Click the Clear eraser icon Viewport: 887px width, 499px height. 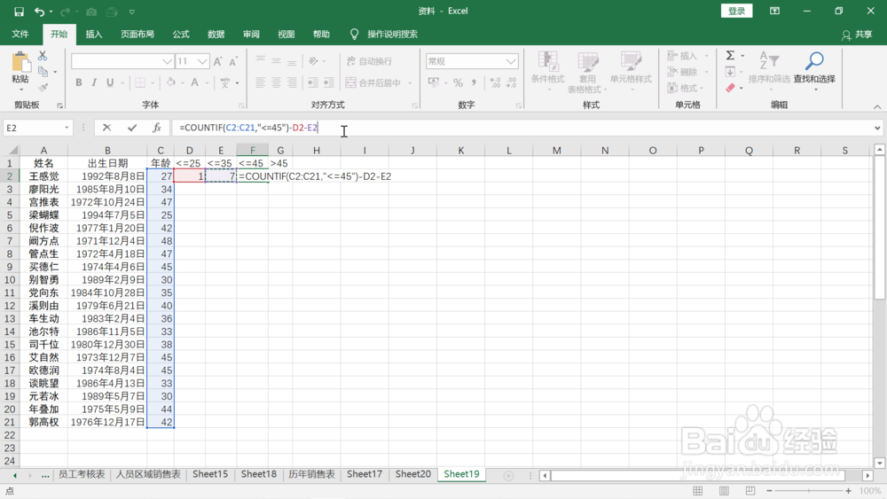pos(730,88)
